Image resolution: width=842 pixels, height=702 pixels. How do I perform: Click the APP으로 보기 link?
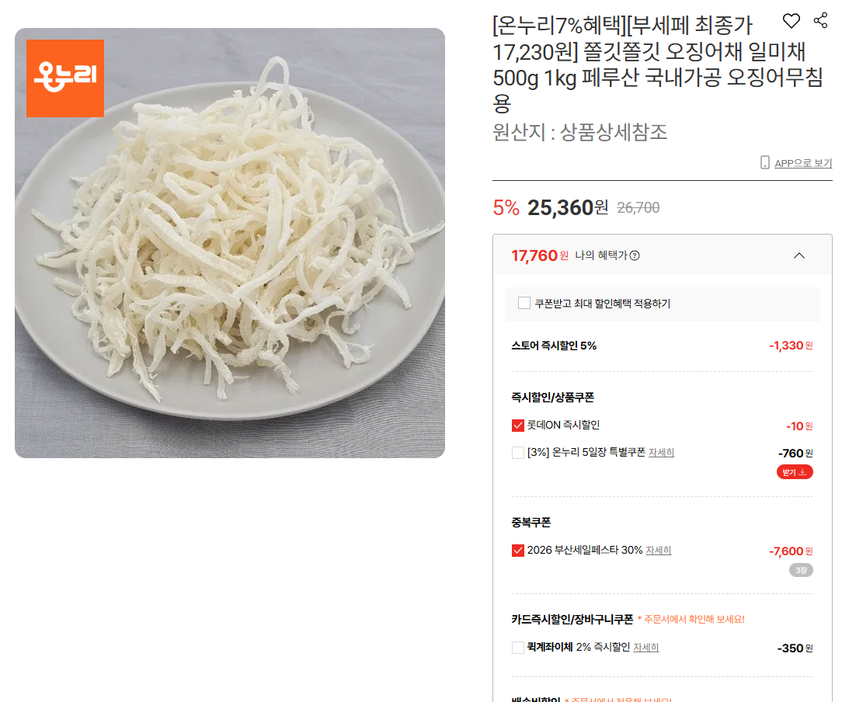[803, 163]
